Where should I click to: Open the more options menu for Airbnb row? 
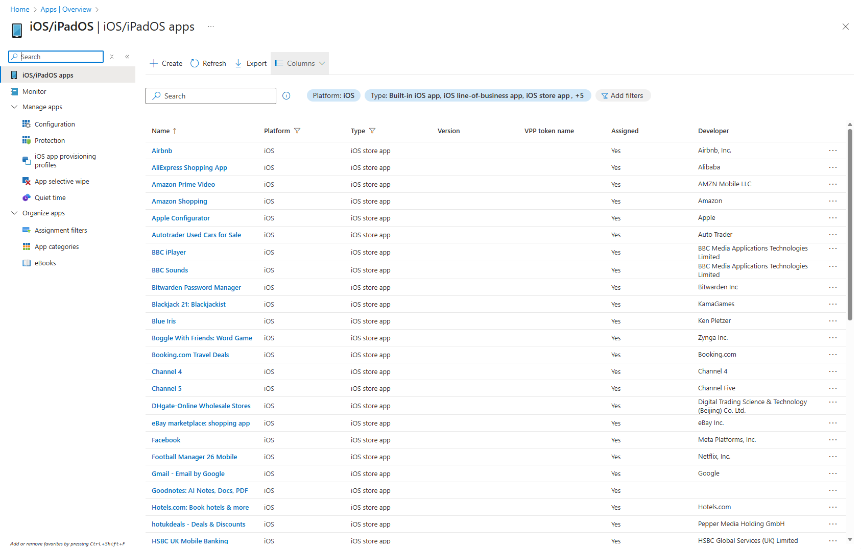832,151
